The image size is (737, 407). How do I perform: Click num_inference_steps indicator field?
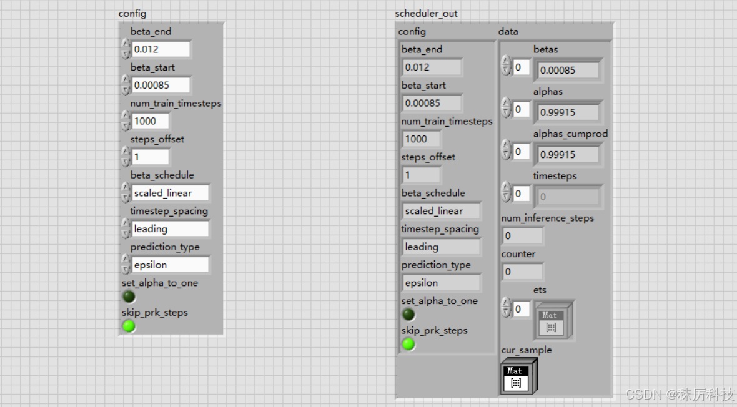click(522, 235)
